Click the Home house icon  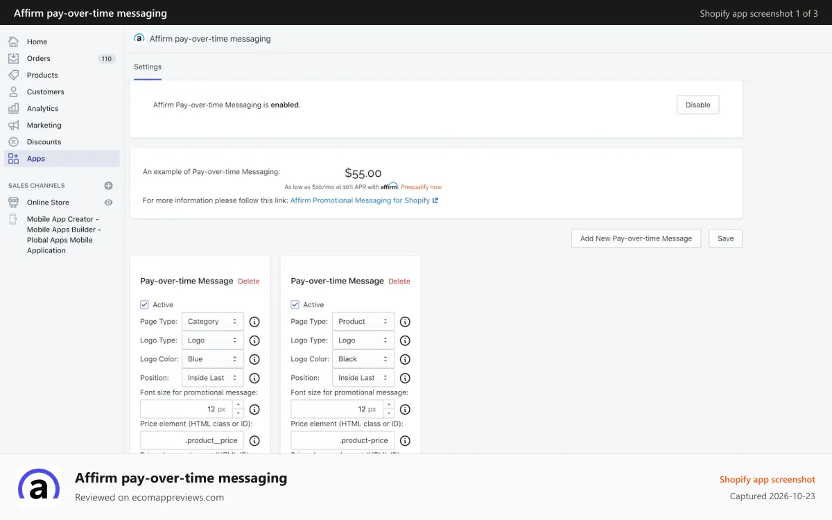[13, 42]
